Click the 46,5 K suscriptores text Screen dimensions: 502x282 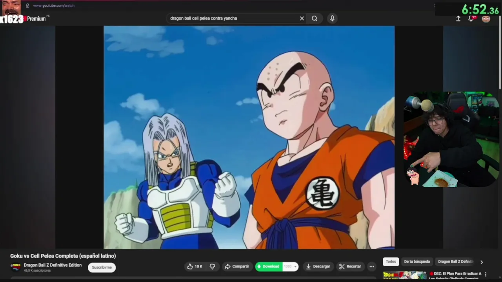click(x=37, y=271)
